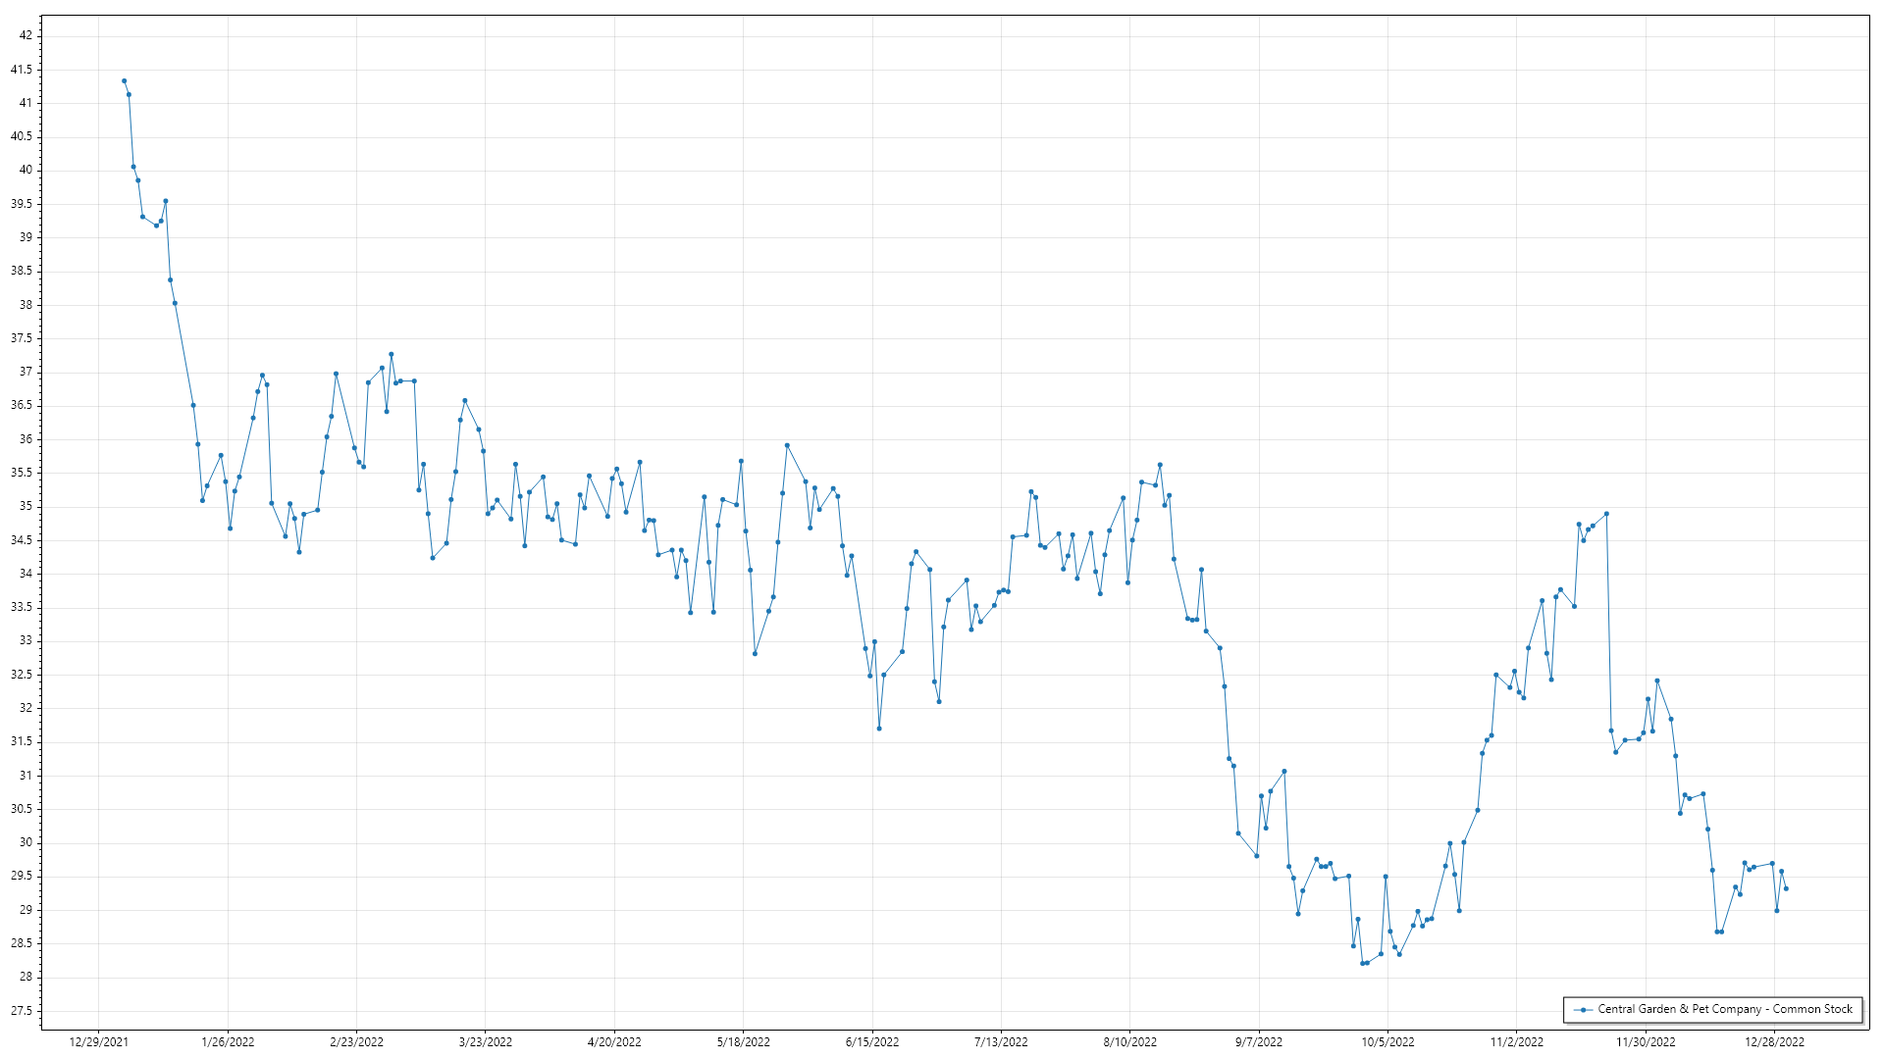Click the 42 value on the y-axis

26,35
